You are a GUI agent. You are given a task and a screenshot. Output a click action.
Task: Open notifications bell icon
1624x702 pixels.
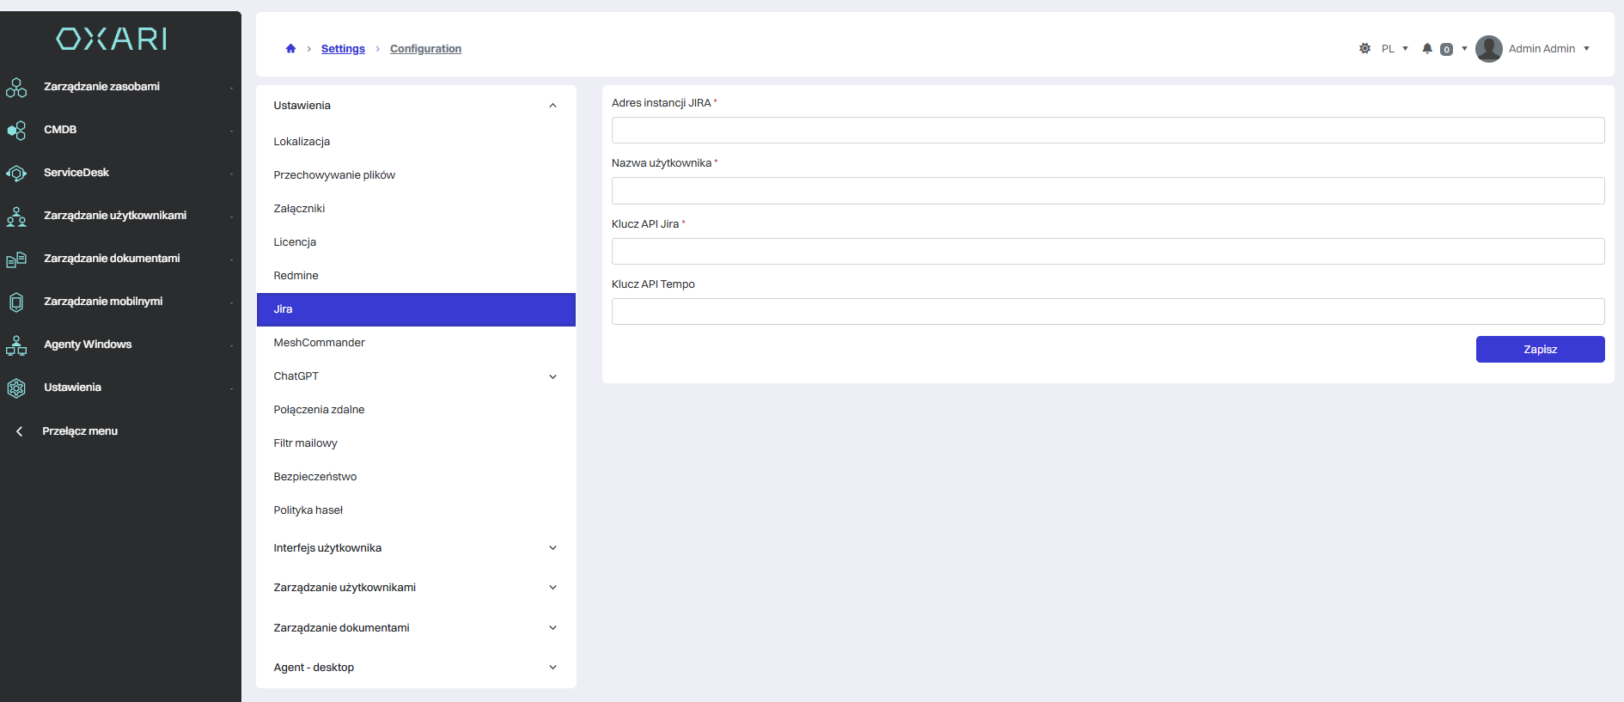(x=1427, y=49)
